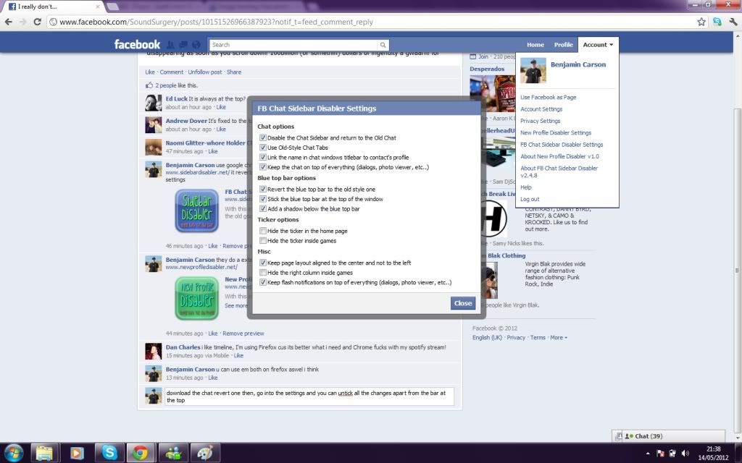Image resolution: width=742 pixels, height=463 pixels.
Task: Click the Facebook logo in top bar
Action: click(x=137, y=45)
